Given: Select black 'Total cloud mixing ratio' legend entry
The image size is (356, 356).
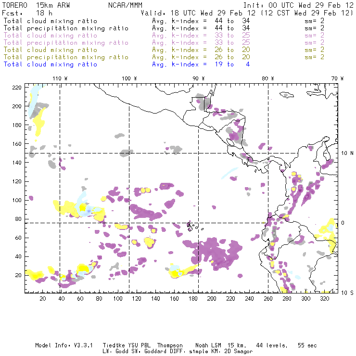Looking at the screenshot, I should 51,21.
